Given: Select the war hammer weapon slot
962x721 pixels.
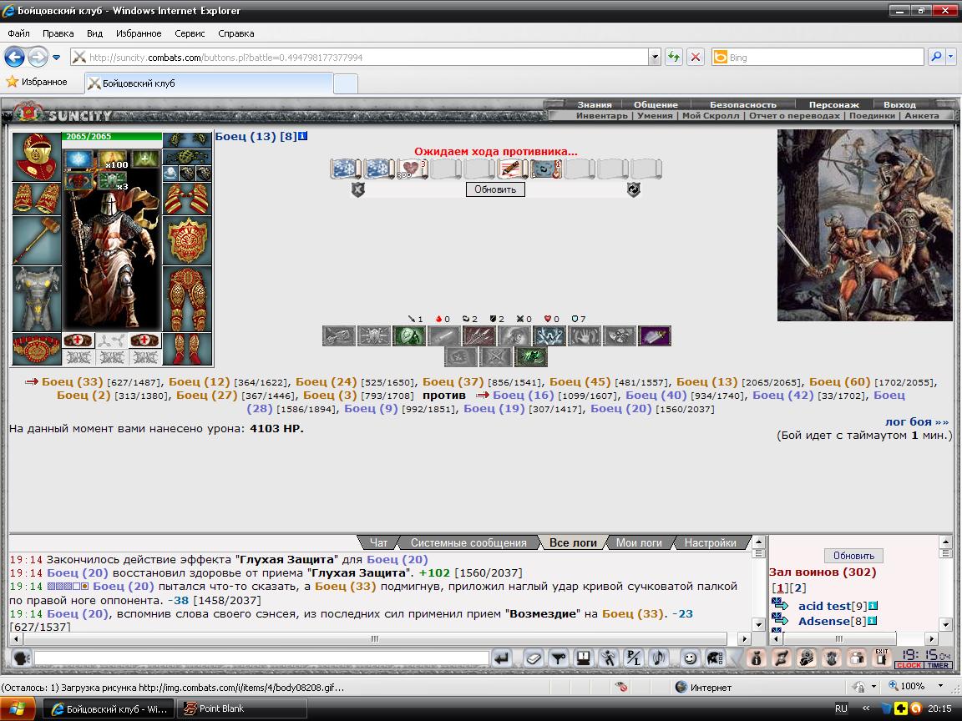Looking at the screenshot, I should [x=37, y=240].
